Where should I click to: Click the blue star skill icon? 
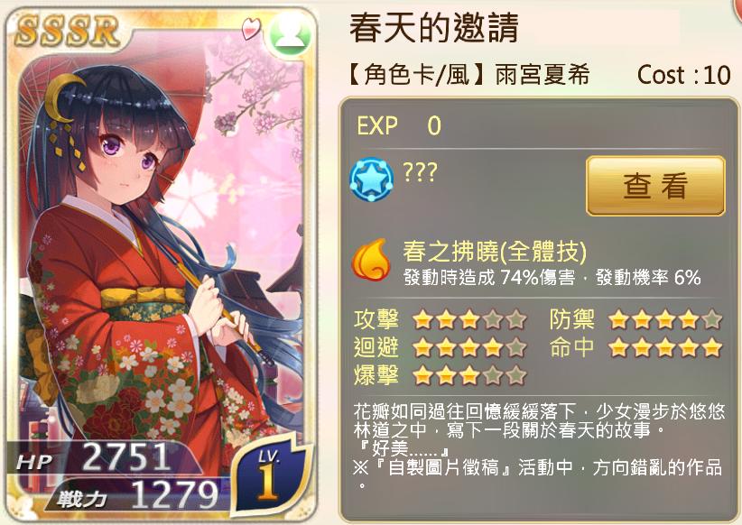tap(372, 180)
